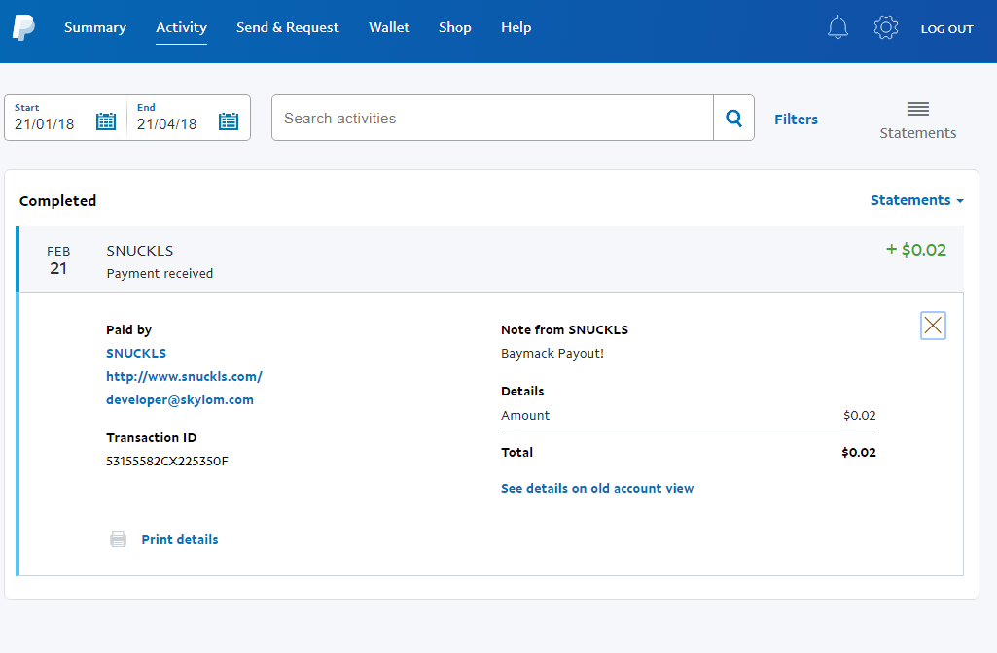
Task: Click the Transaction ID label
Action: (x=152, y=437)
